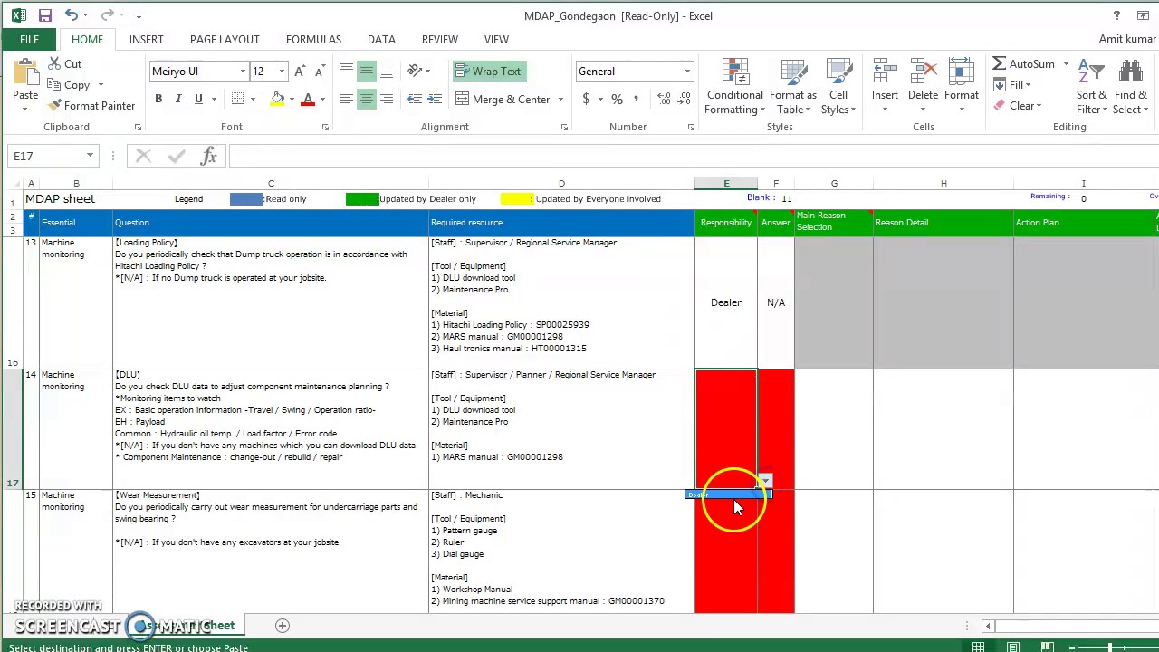Viewport: 1159px width, 652px height.
Task: Switch to the REVIEW tab
Action: pos(439,40)
